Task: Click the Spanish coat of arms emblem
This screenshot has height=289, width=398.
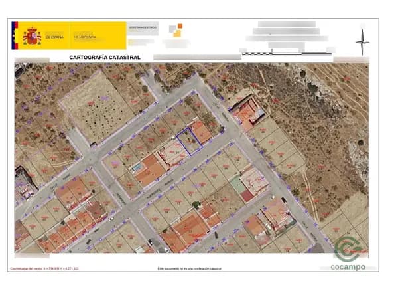Action: pyautogui.click(x=32, y=36)
